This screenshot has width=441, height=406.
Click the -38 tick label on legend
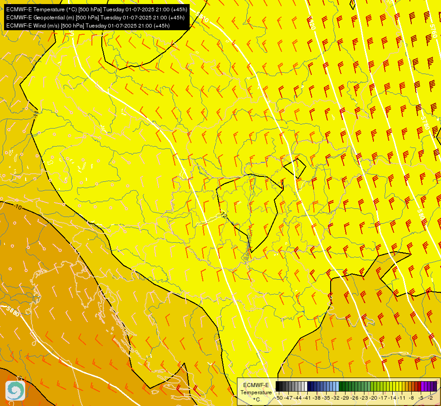tap(316, 398)
